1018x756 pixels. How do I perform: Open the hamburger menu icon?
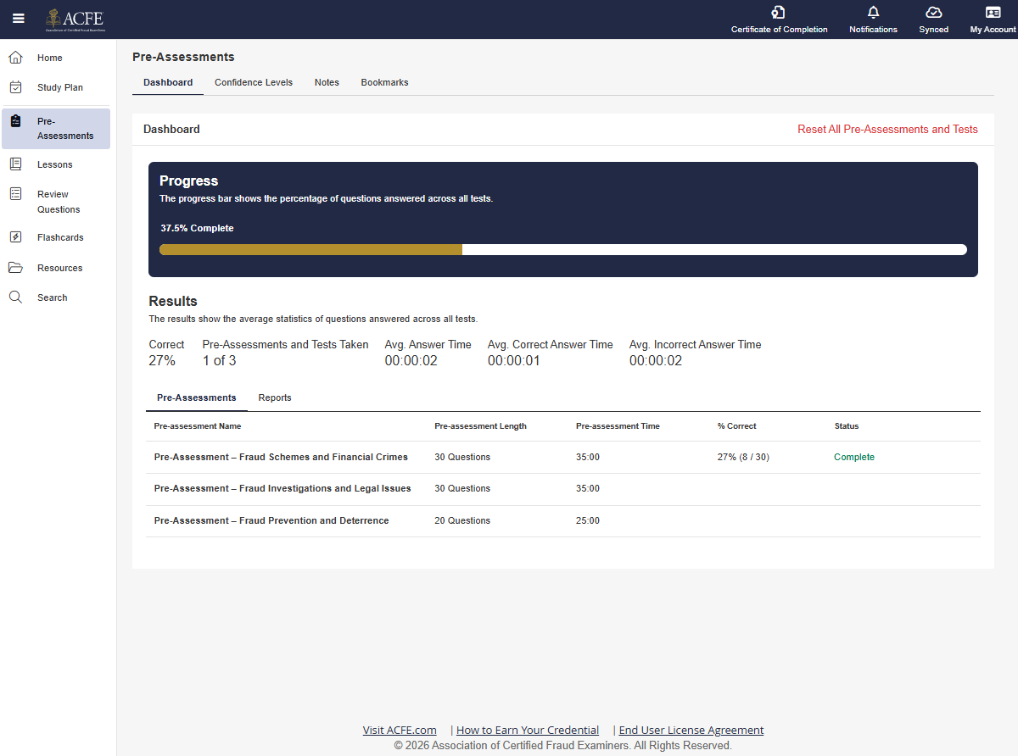point(19,19)
